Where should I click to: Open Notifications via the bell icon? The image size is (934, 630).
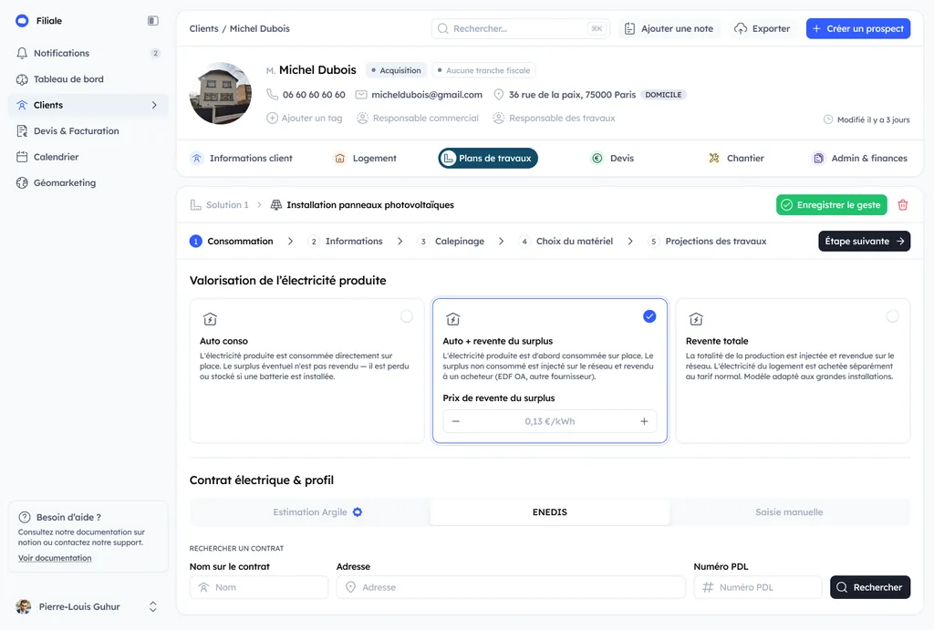click(x=22, y=53)
